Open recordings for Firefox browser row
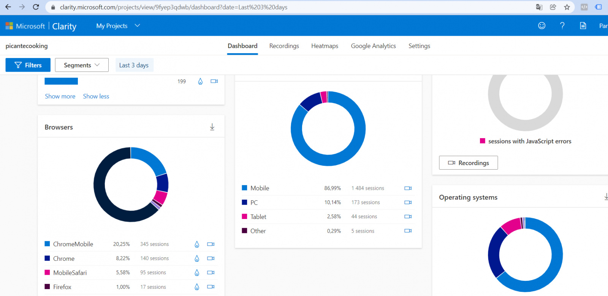The height and width of the screenshot is (296, 608). (x=211, y=287)
